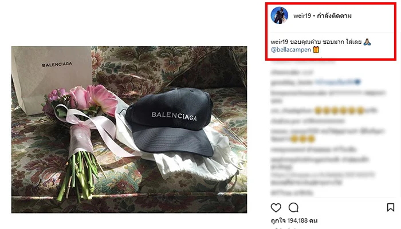This screenshot has height=229, width=401.
Task: Open the @bellacampen mention
Action: click(x=291, y=50)
